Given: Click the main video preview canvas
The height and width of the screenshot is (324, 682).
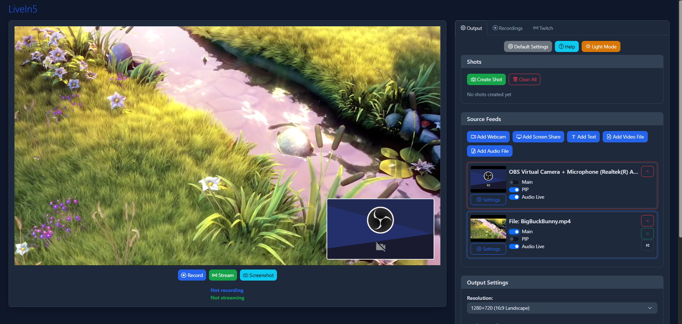Looking at the screenshot, I should tap(227, 146).
